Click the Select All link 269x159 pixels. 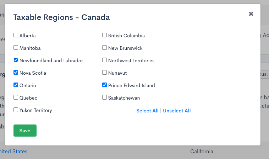[147, 111]
